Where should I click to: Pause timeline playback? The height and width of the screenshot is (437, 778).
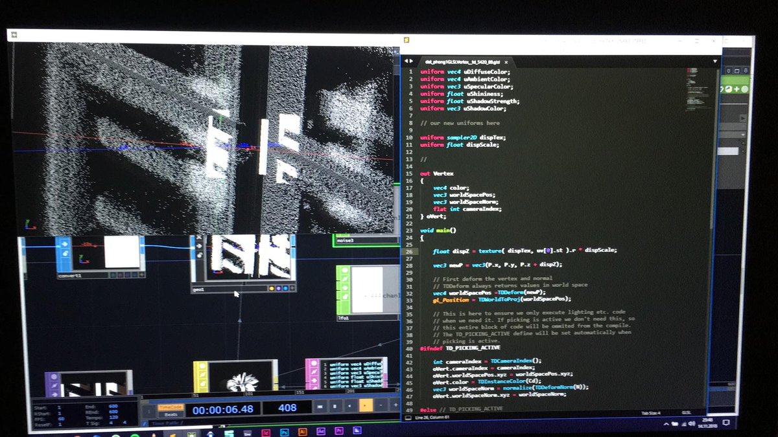(335, 406)
